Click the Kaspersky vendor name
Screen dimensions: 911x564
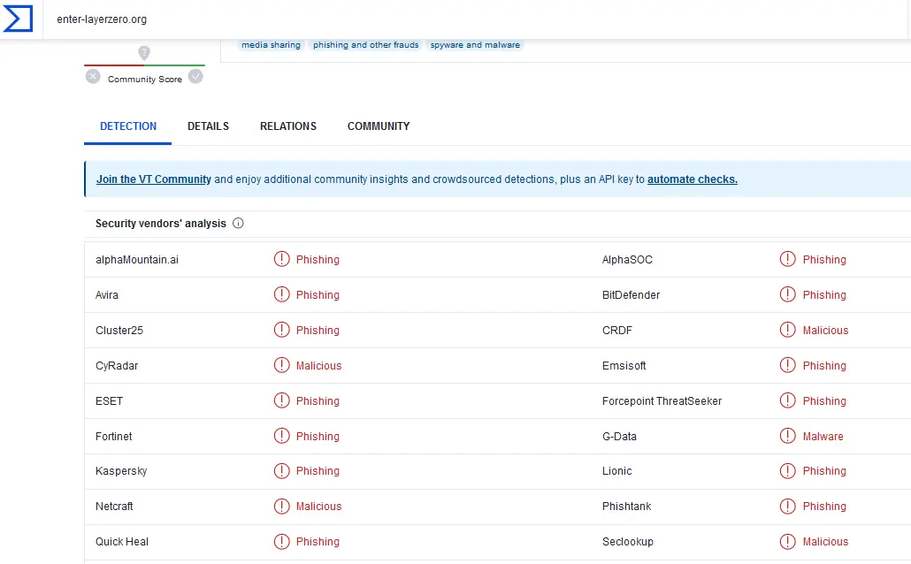(121, 471)
